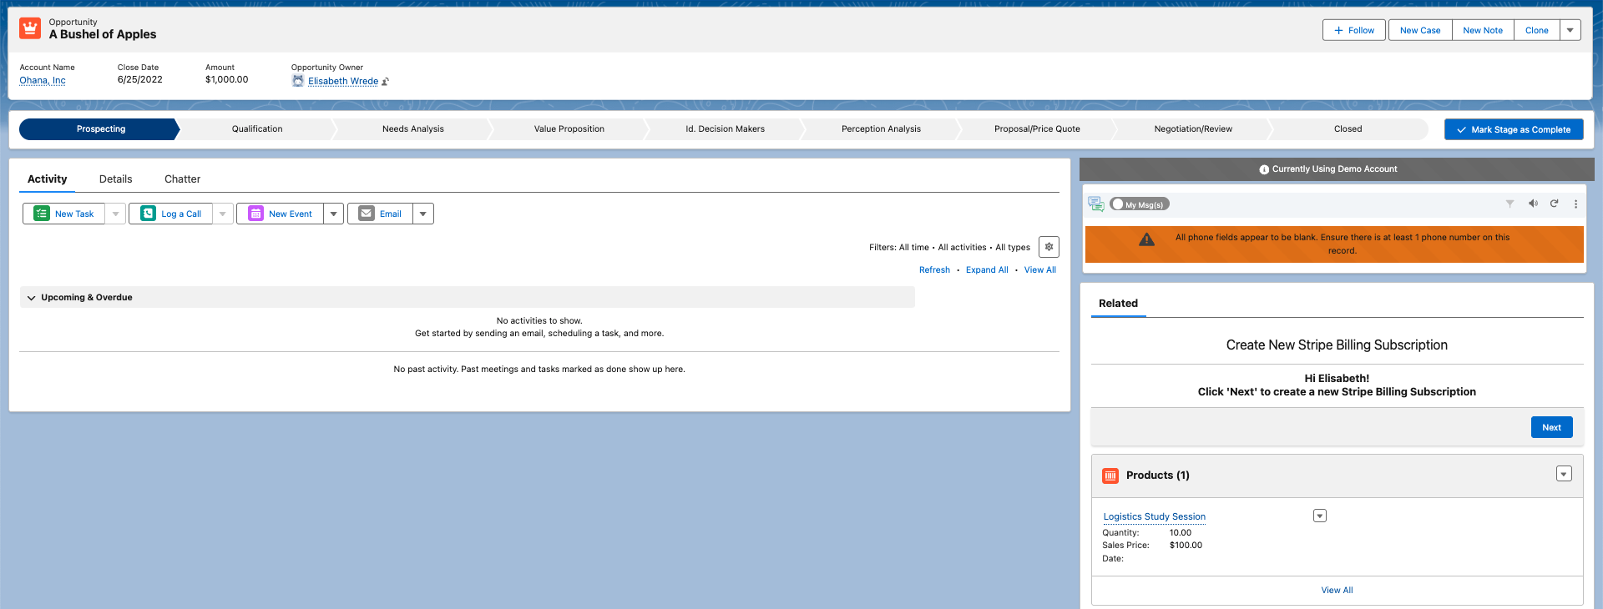This screenshot has height=609, width=1603.
Task: Click the Close Date value 6/25/2022
Action: pos(140,80)
